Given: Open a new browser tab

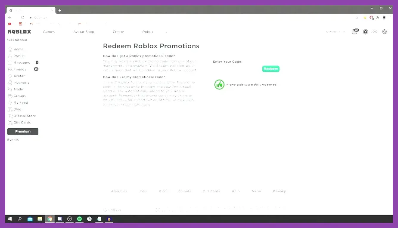Looking at the screenshot, I should pos(59,10).
